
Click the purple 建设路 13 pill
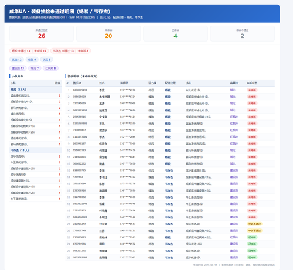coord(18,68)
